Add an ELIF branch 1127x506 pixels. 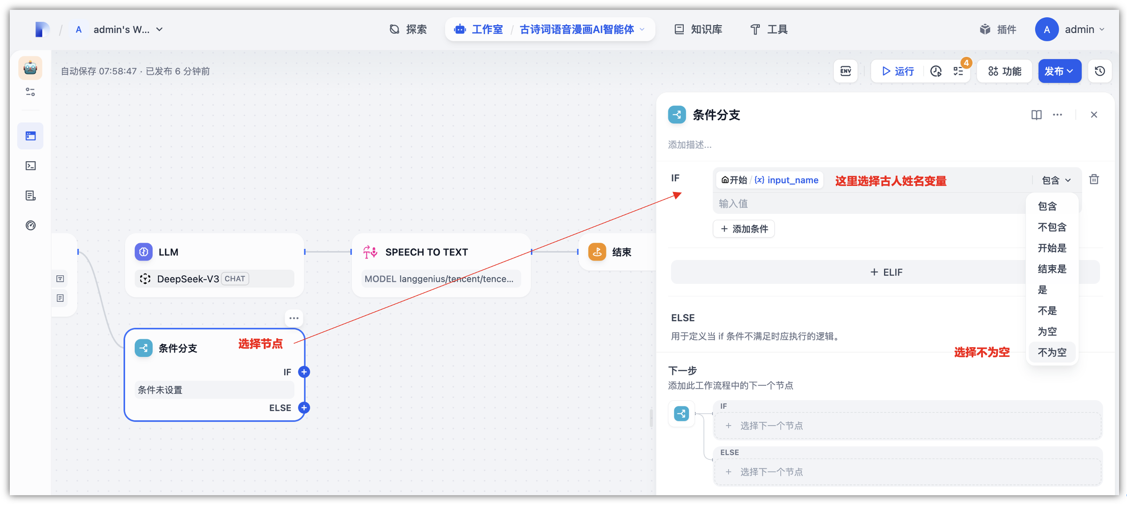tap(886, 272)
